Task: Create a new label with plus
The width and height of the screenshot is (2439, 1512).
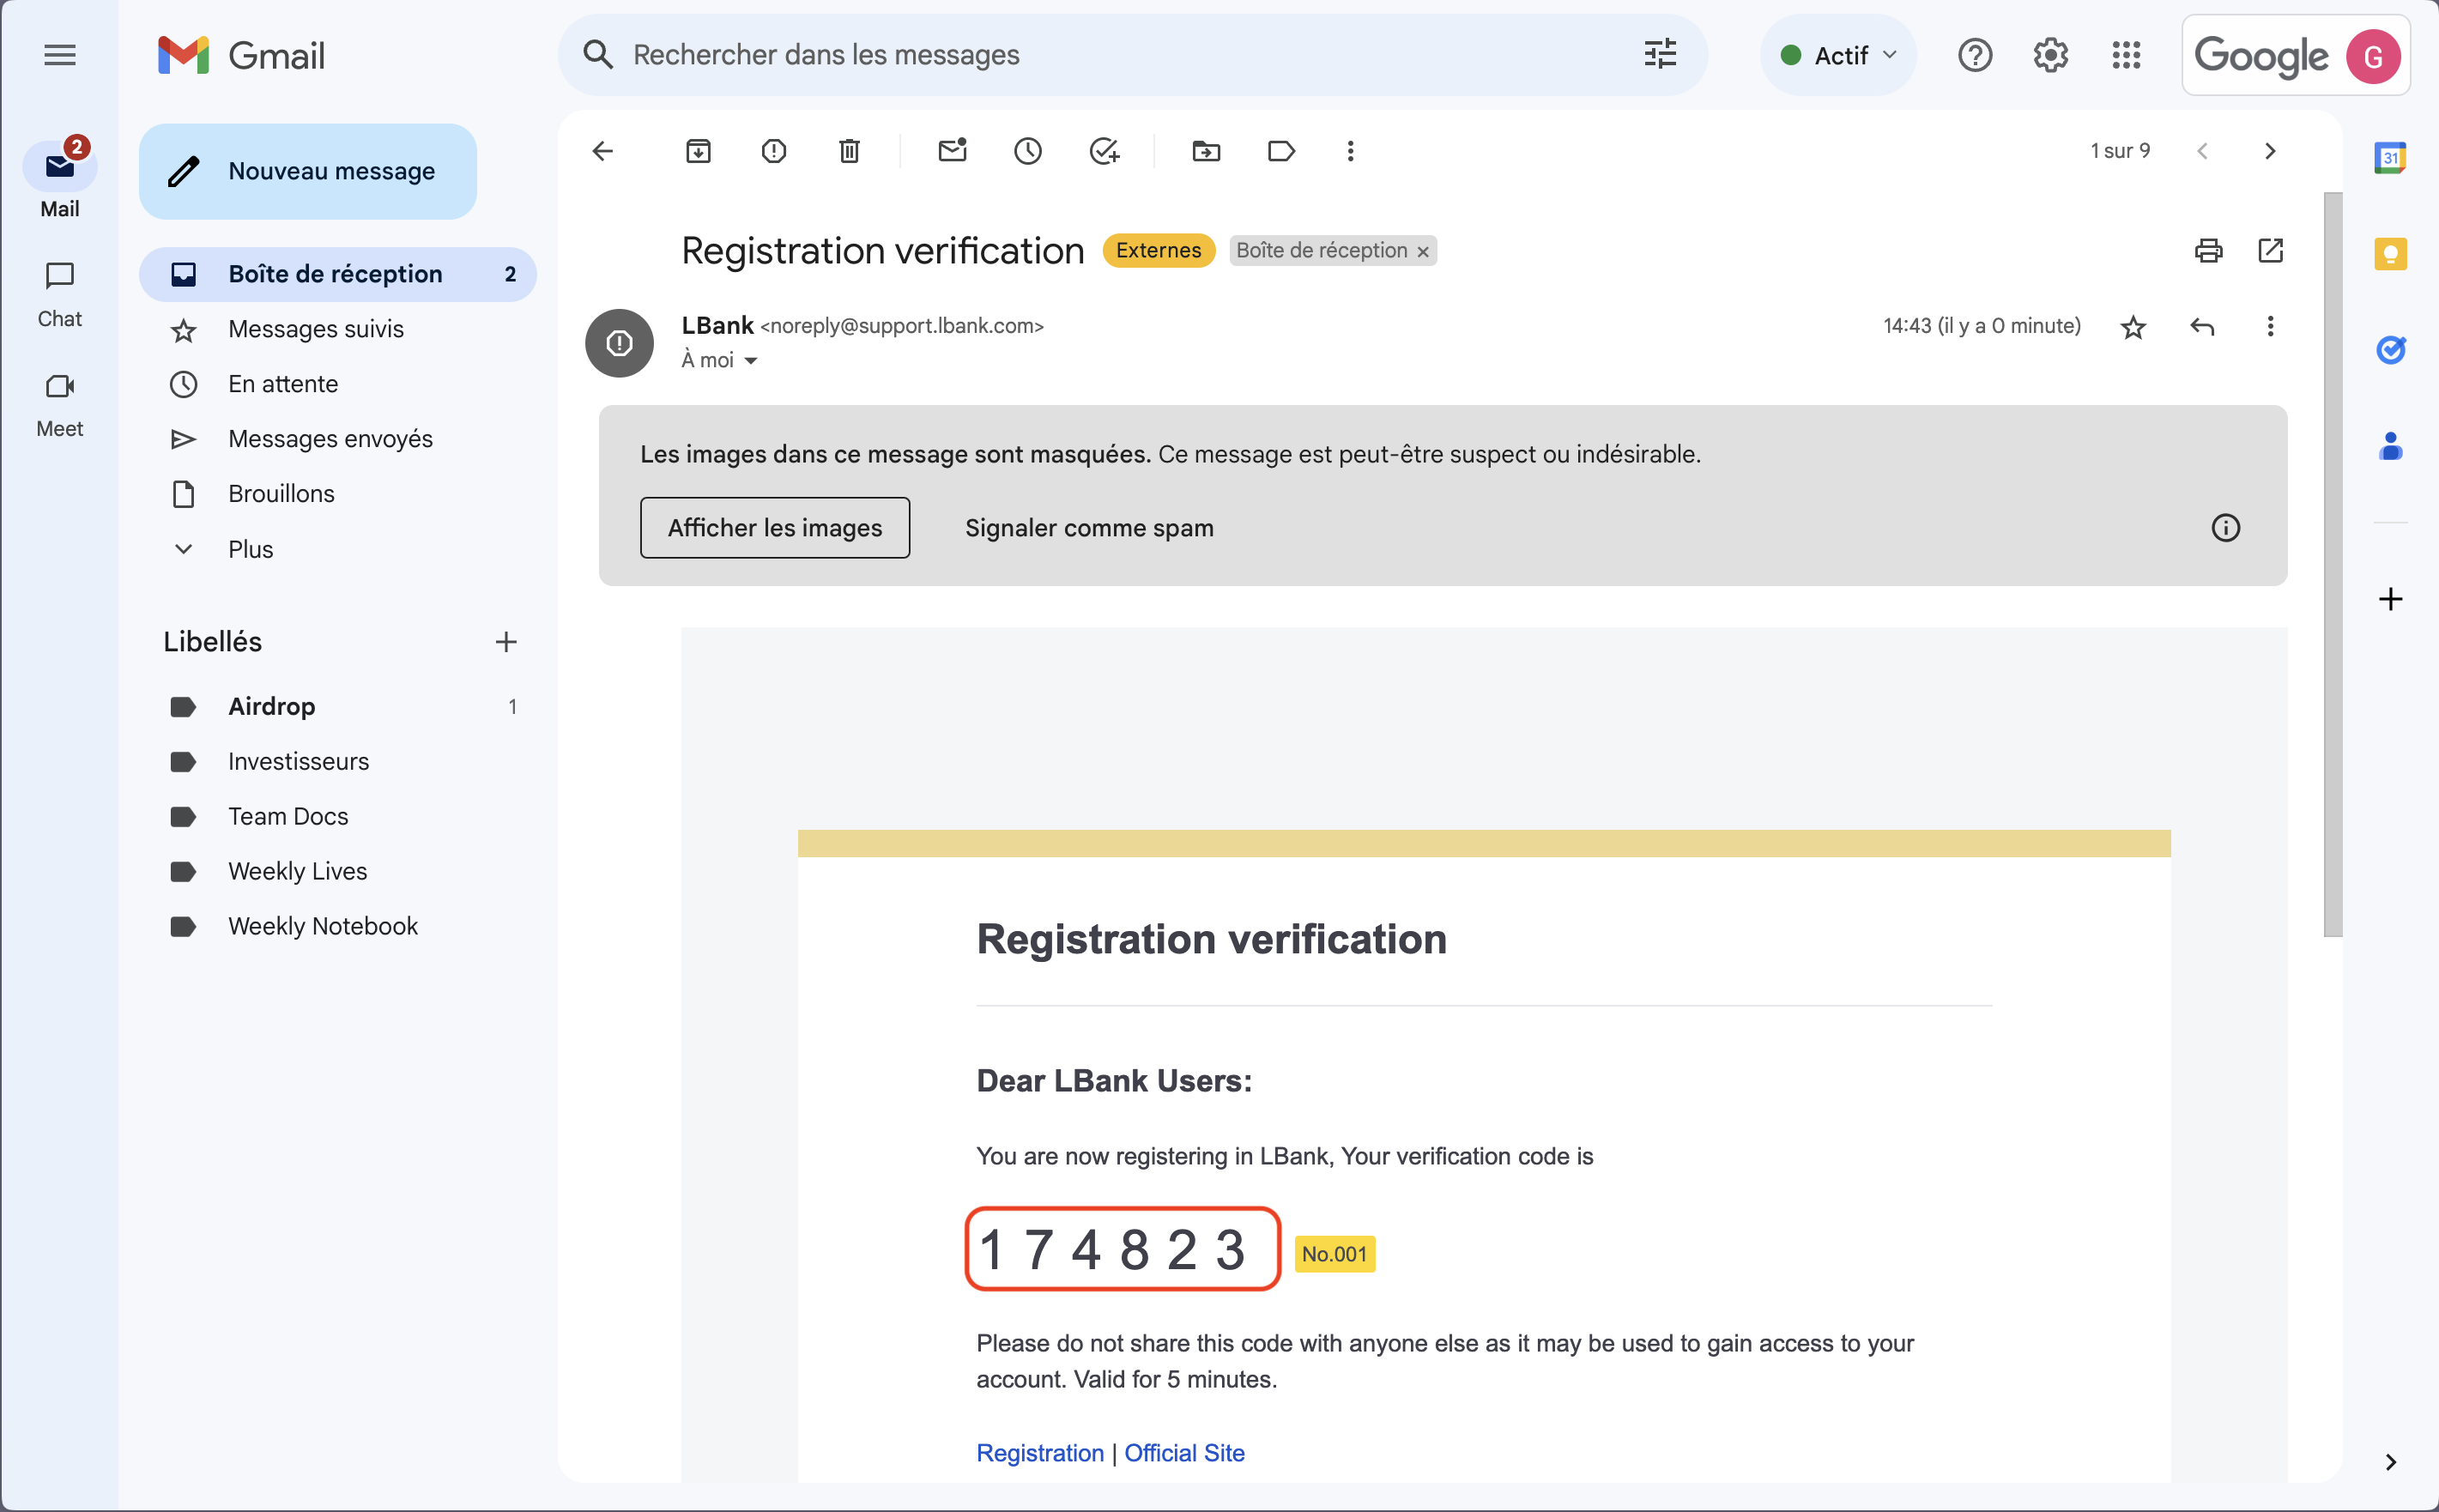Action: [506, 642]
